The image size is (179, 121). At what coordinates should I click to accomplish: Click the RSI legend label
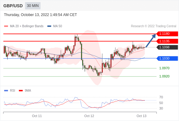[x=12, y=91]
